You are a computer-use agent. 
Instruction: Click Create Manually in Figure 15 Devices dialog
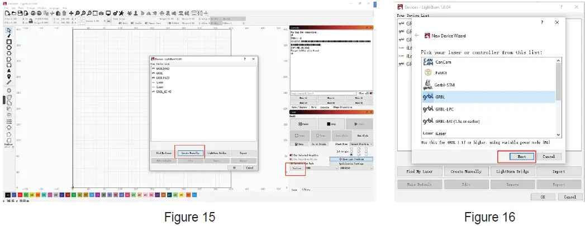pos(189,153)
